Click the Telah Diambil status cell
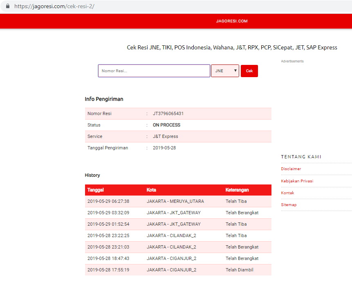The image size is (352, 282). (x=240, y=270)
